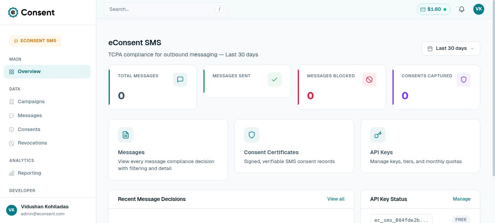Open the Last 30 days date range dropdown

[x=451, y=48]
